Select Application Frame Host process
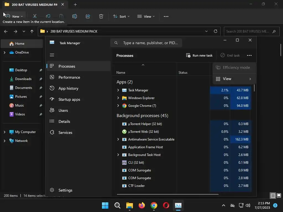This screenshot has height=212, width=283. pyautogui.click(x=145, y=147)
